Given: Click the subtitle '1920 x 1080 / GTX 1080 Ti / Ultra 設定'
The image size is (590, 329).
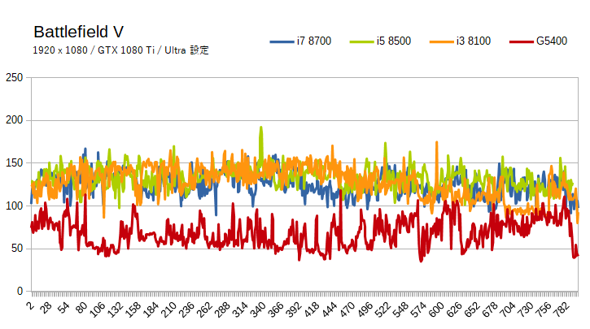Looking at the screenshot, I should [120, 50].
